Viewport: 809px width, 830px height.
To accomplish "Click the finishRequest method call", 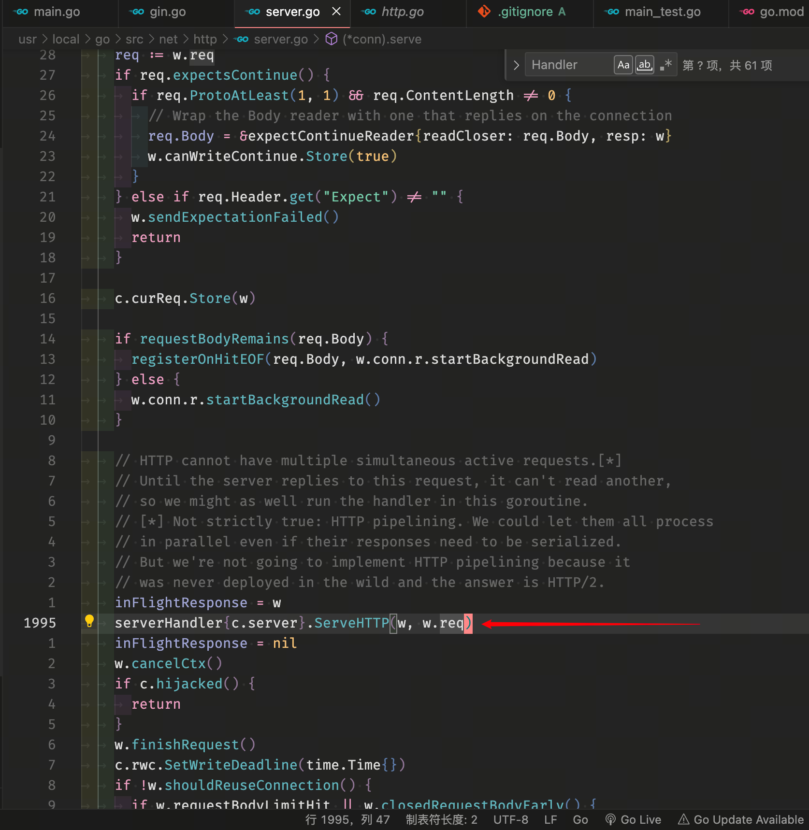I will (185, 745).
